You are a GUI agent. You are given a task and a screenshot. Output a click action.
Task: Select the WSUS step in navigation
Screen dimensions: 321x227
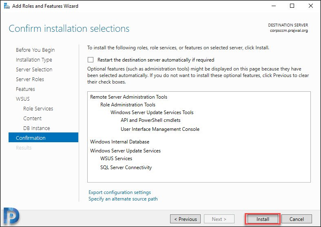point(23,99)
